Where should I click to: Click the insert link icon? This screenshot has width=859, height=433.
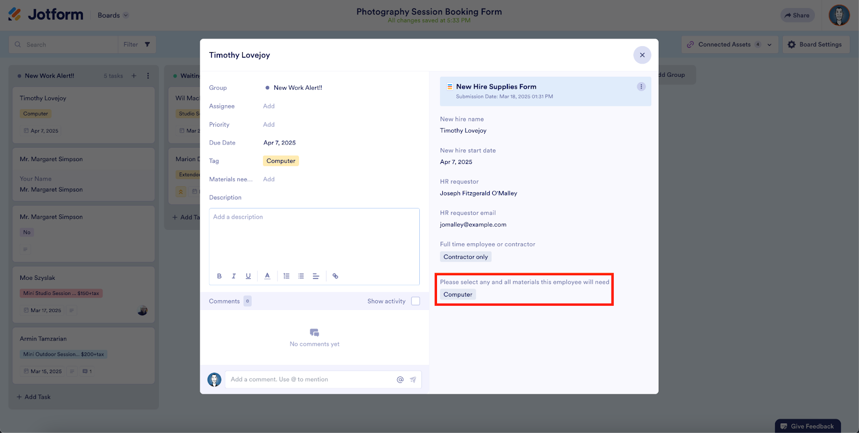click(x=336, y=276)
